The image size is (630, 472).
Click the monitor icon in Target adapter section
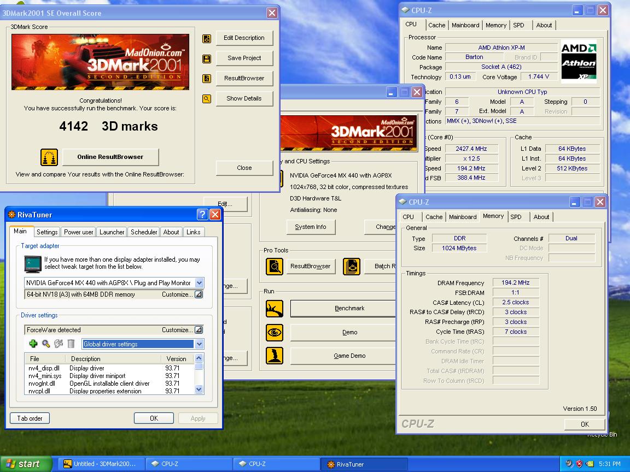[33, 264]
